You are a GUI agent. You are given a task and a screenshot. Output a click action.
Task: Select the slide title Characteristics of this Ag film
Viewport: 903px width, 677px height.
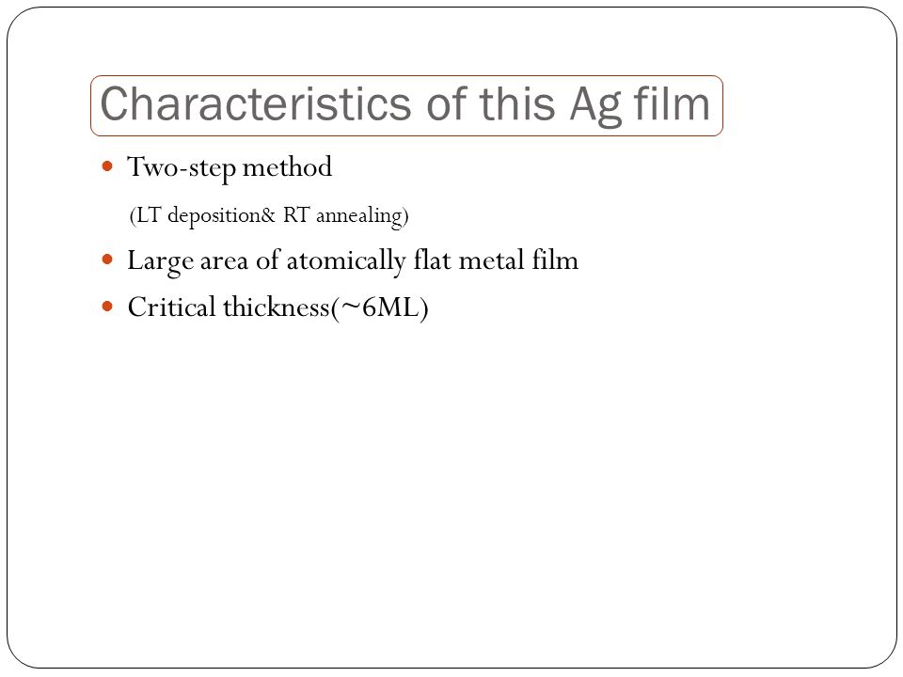(x=405, y=104)
